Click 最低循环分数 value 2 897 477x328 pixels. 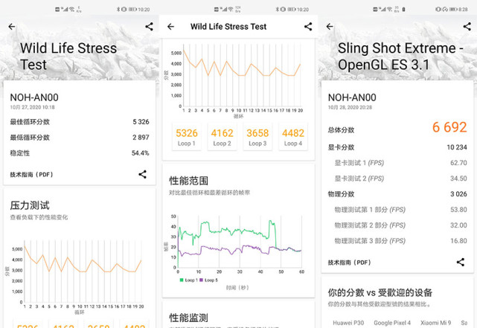tap(141, 138)
